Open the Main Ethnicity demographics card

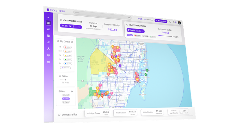point(152,112)
